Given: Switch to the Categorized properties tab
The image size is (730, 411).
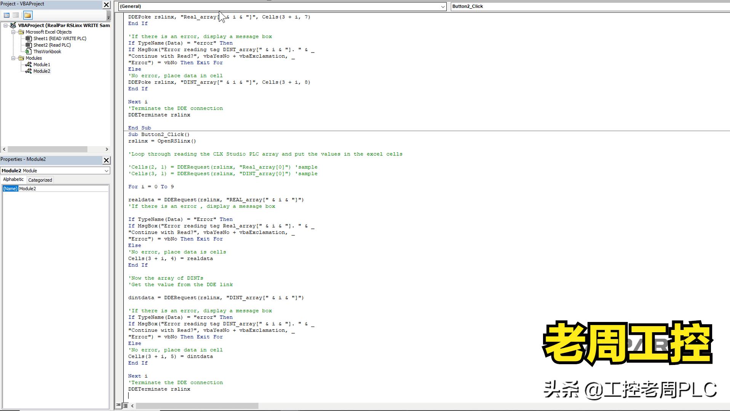Looking at the screenshot, I should click(40, 180).
